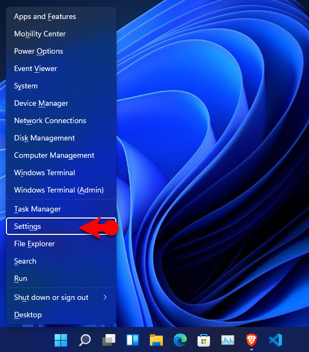Show Desktop via the menu entry

pyautogui.click(x=61, y=315)
